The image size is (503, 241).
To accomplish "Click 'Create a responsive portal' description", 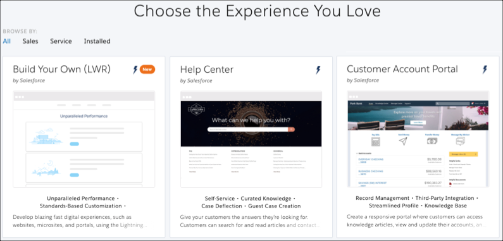I will 416,221.
